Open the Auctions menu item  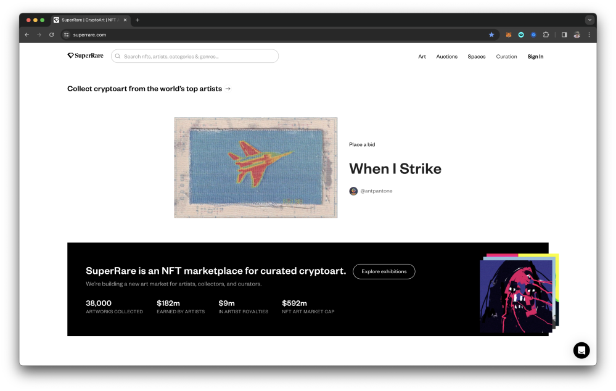click(x=446, y=57)
